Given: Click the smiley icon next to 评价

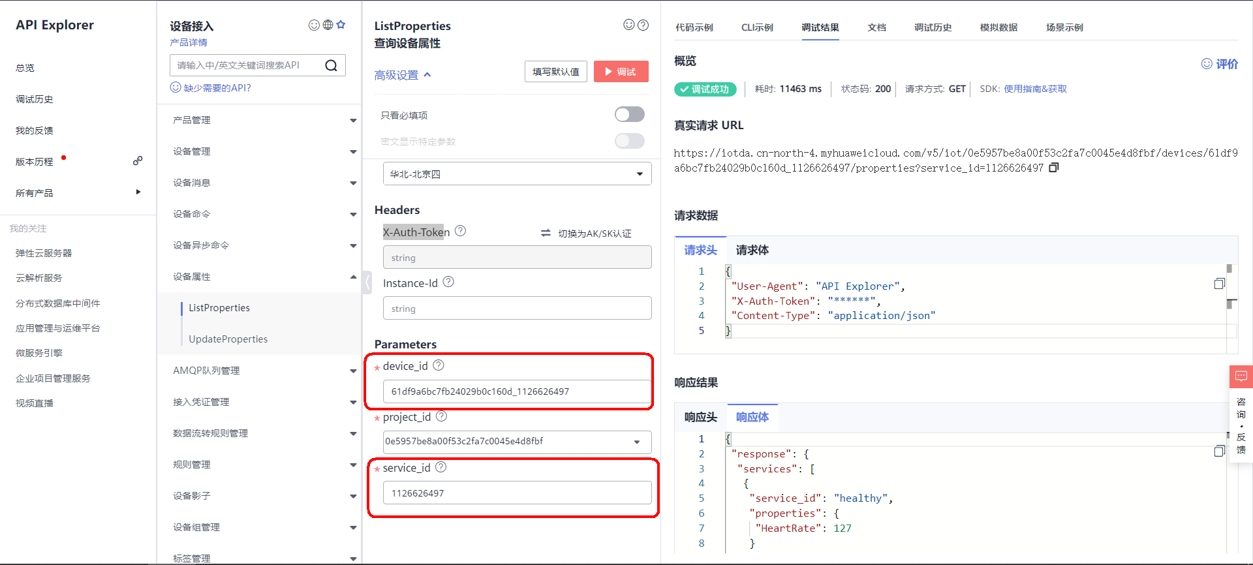Looking at the screenshot, I should click(x=1207, y=64).
